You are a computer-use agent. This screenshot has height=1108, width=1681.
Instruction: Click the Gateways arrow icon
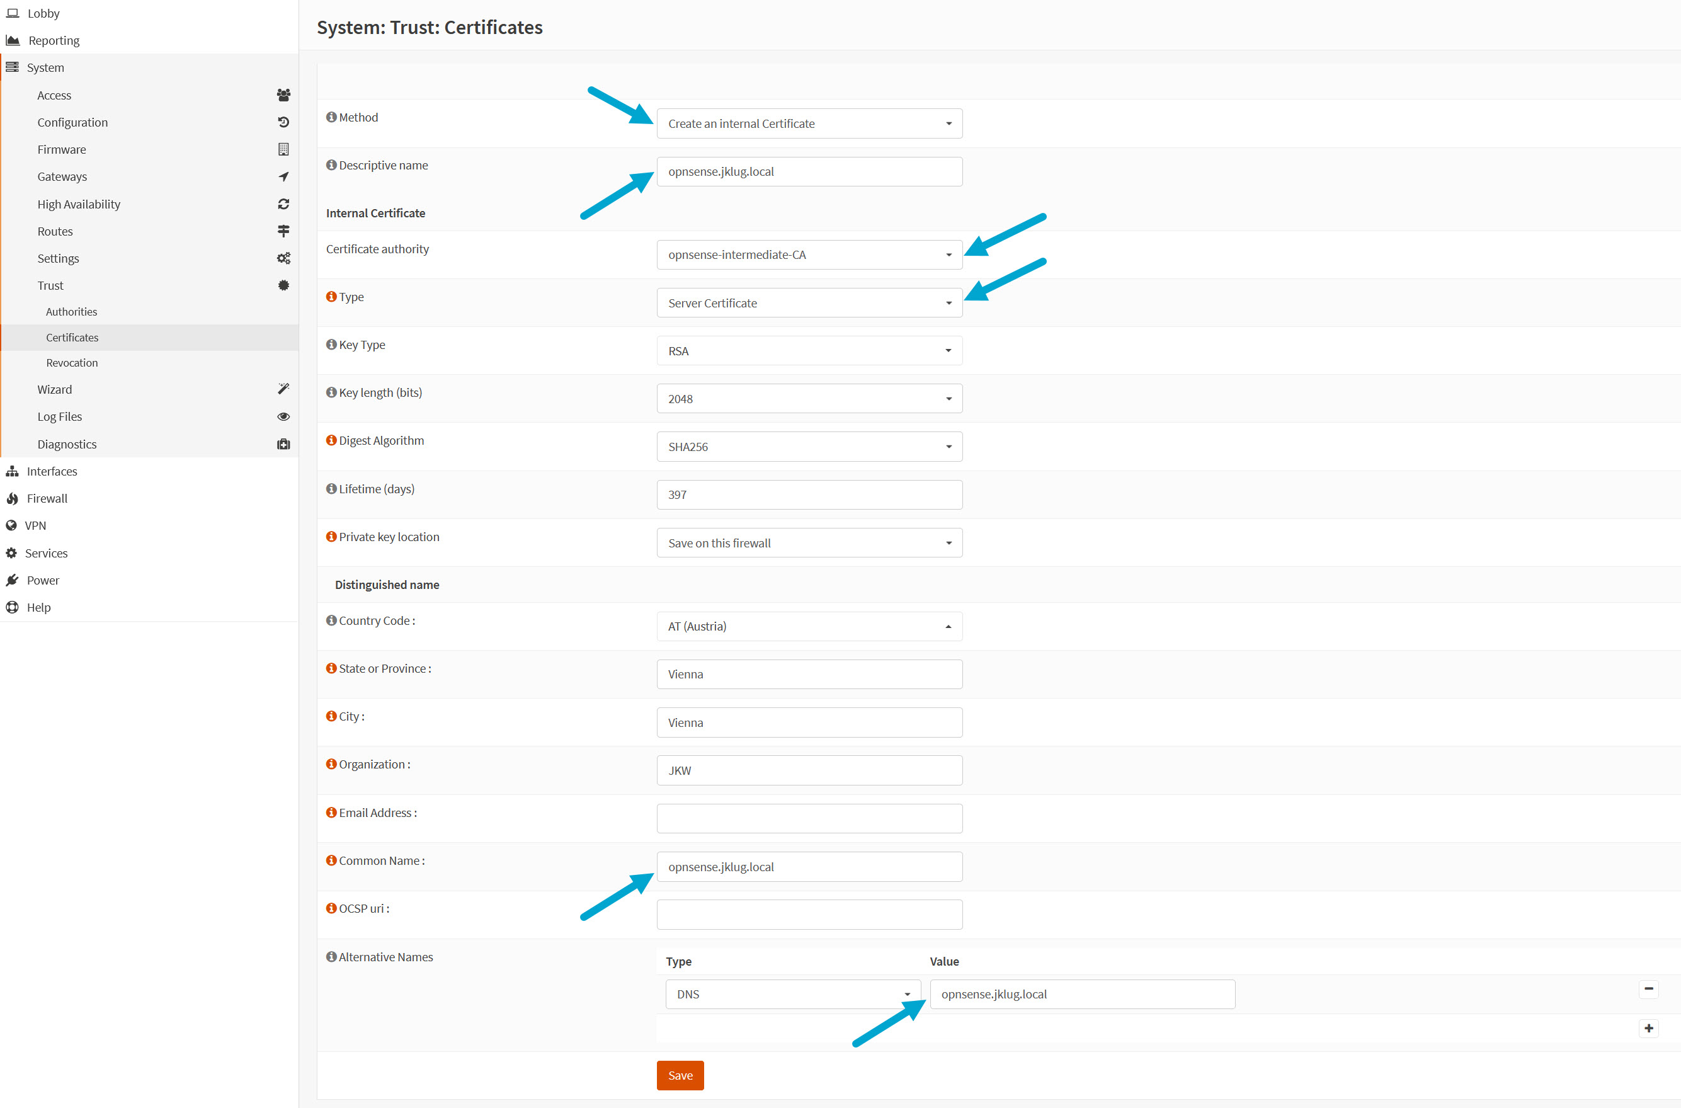283,176
